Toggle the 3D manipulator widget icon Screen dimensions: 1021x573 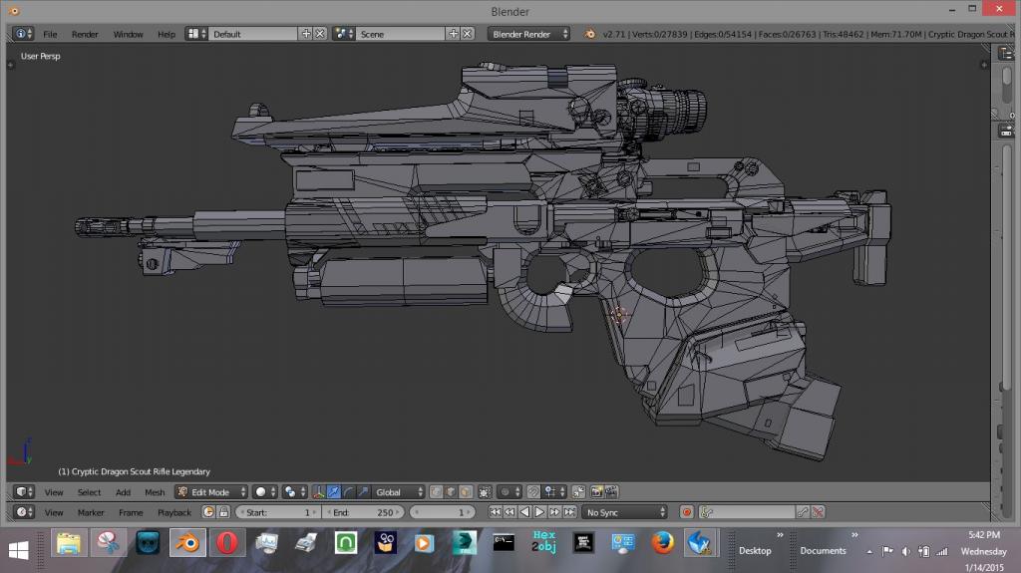tap(318, 492)
